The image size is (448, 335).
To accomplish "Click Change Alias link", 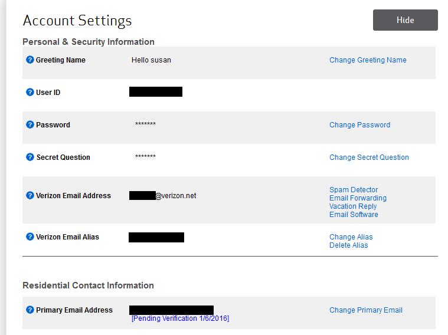I will coord(351,237).
